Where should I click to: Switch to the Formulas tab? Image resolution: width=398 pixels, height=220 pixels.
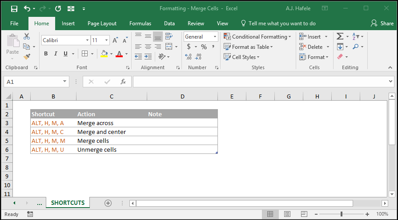click(x=141, y=24)
